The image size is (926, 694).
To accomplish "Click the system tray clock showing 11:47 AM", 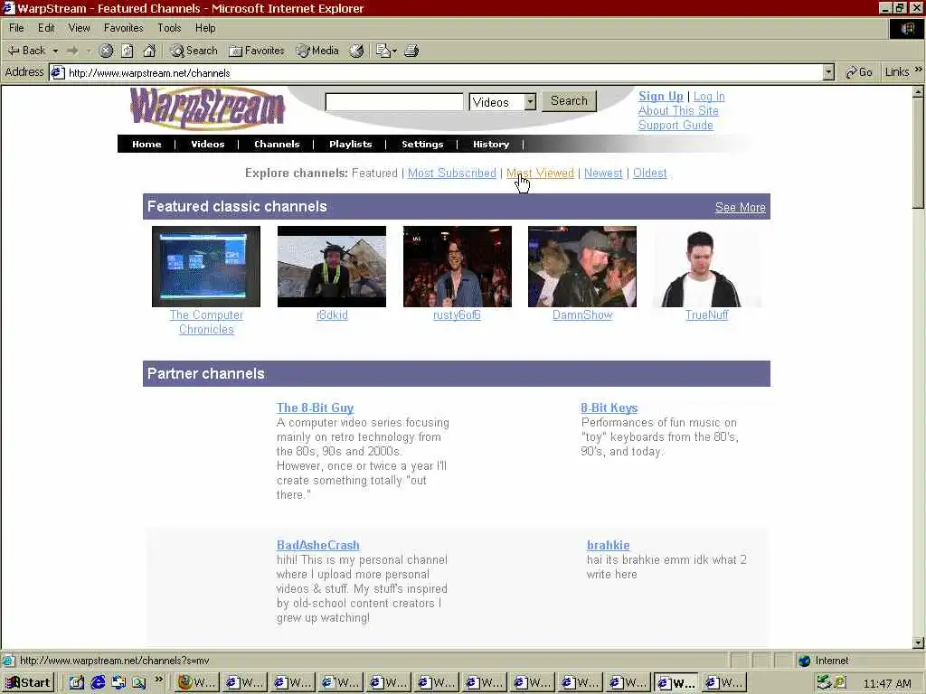I will click(x=887, y=683).
